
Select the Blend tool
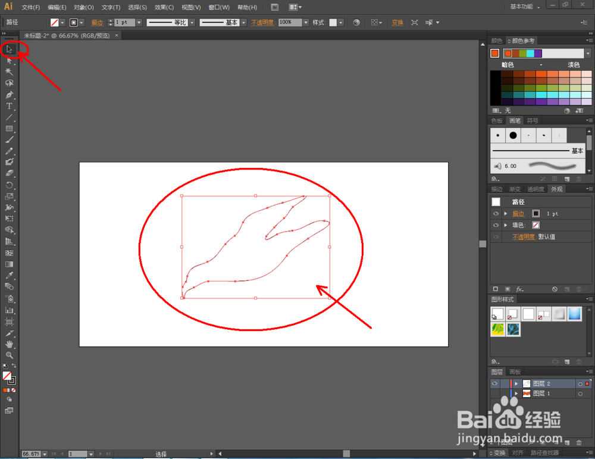9,286
